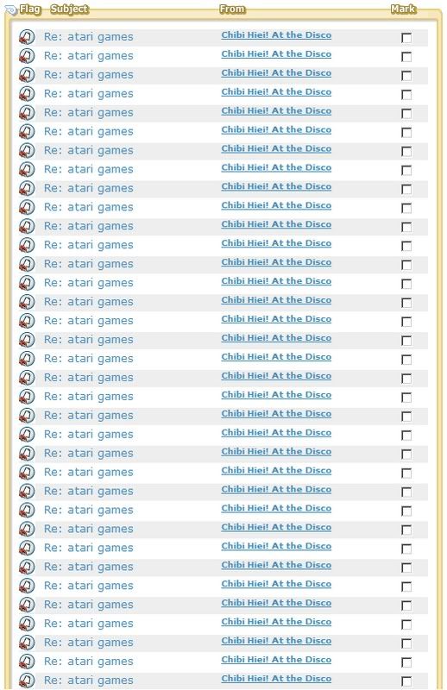Open the second "Re: atari games" message
The image size is (447, 690).
[89, 56]
